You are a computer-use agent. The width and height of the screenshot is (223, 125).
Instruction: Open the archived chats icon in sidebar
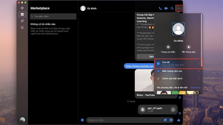click(x=22, y=27)
